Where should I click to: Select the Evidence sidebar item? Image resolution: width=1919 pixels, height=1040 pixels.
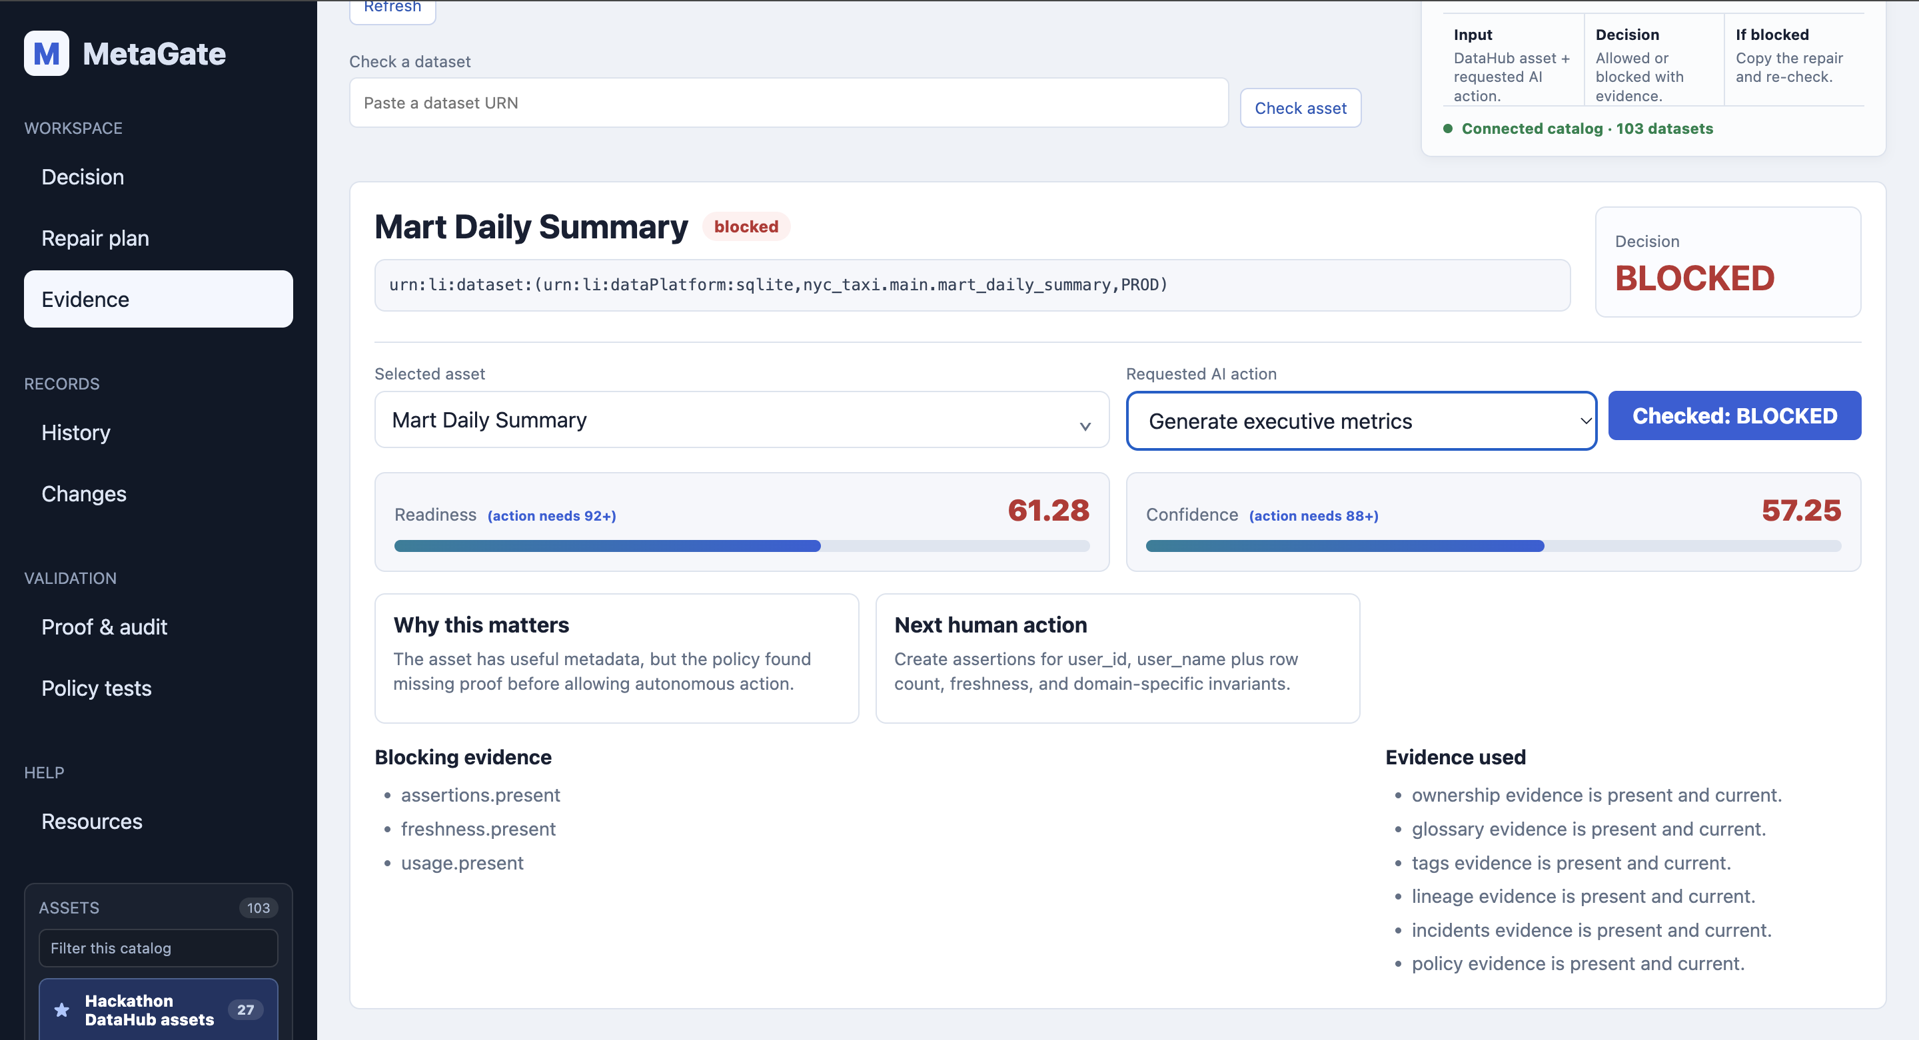158,299
